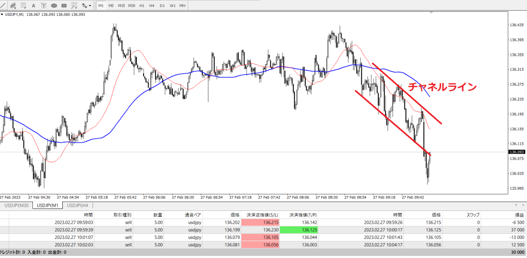Click the 取引種別 column header
Image resolution: width=527 pixels, height=258 pixels.
(x=121, y=215)
